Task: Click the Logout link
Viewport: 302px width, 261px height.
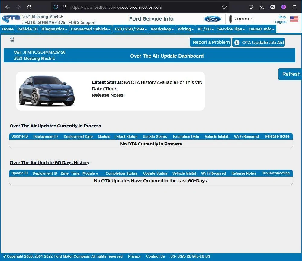Action: pyautogui.click(x=281, y=22)
